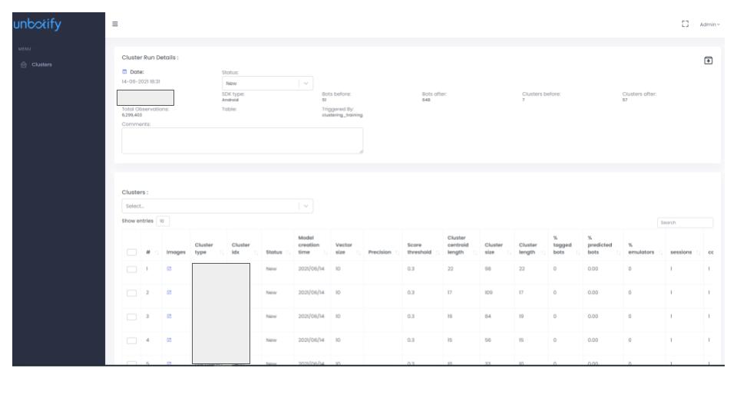Click the chevron of the Clusters select box
This screenshot has width=737, height=414.
click(306, 206)
